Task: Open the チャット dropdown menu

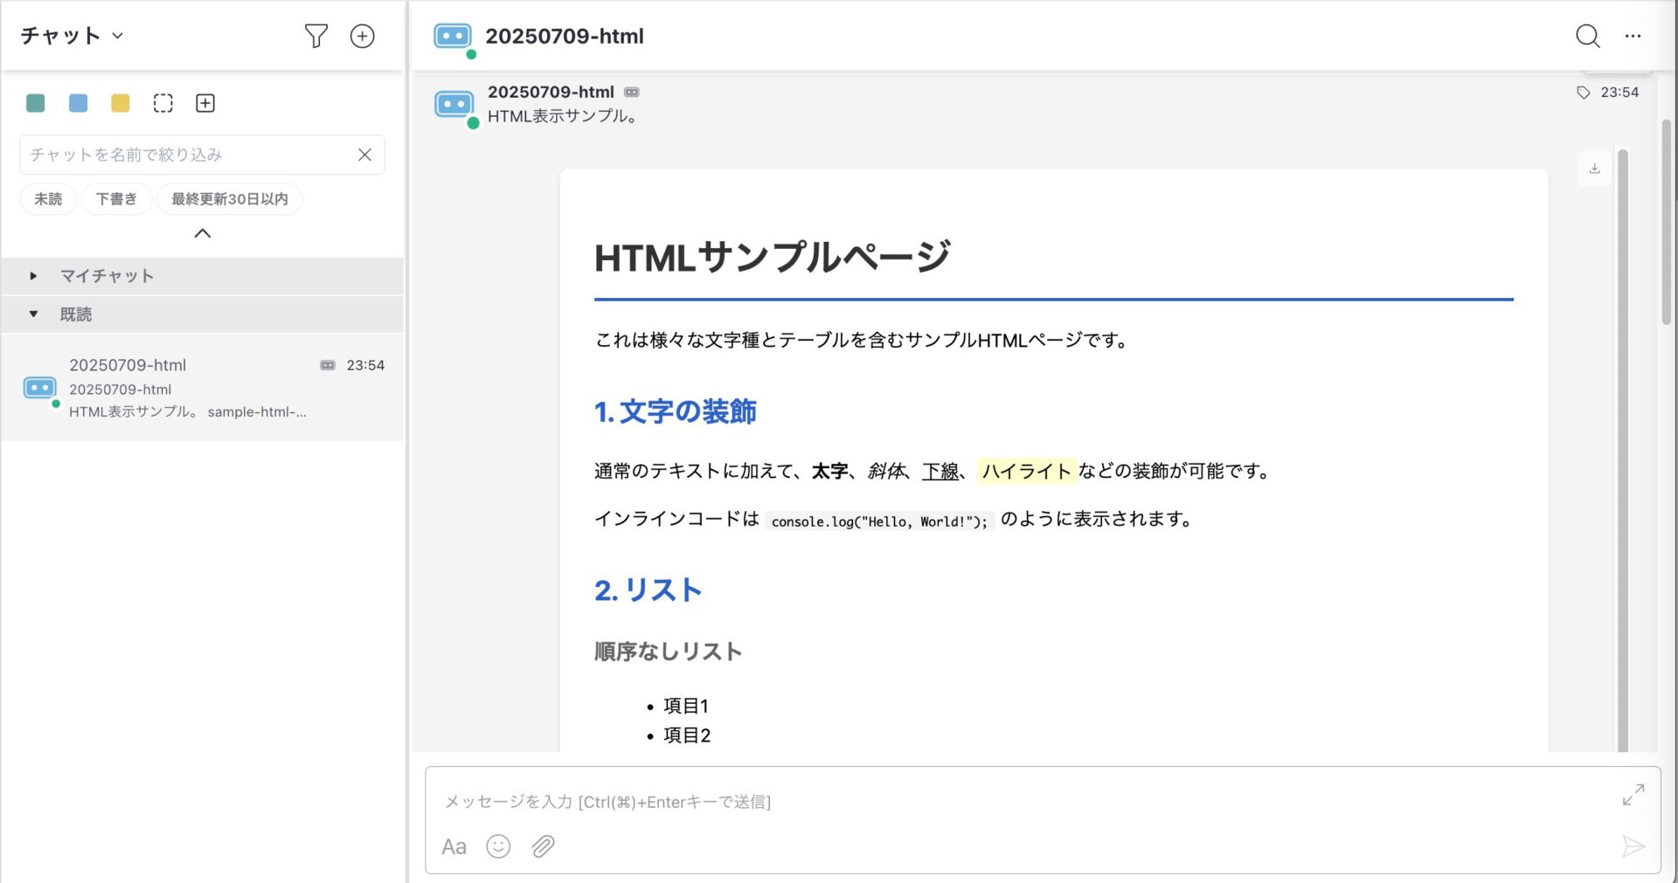Action: (x=72, y=36)
